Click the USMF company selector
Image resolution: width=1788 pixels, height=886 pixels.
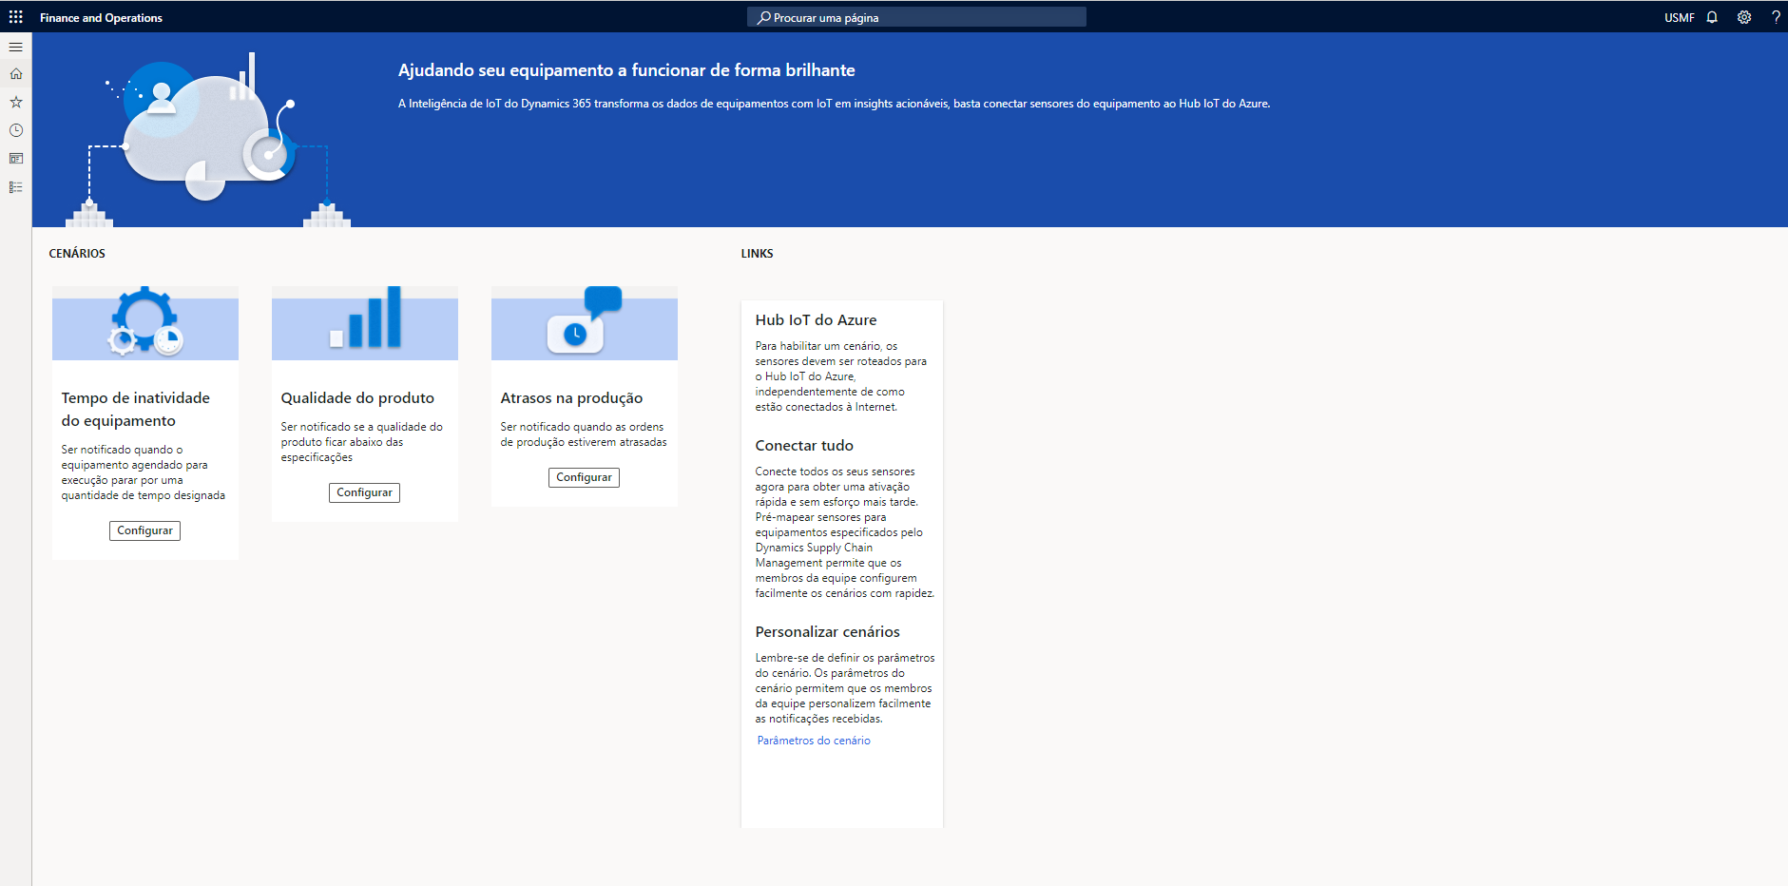point(1679,18)
